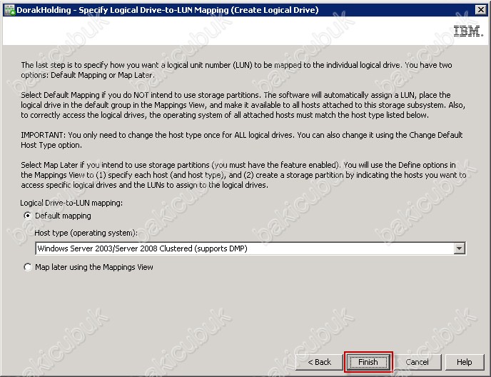This screenshot has width=491, height=377.
Task: Click the paragraph starting 'Select Default Mapping if'
Action: pyautogui.click(x=243, y=105)
